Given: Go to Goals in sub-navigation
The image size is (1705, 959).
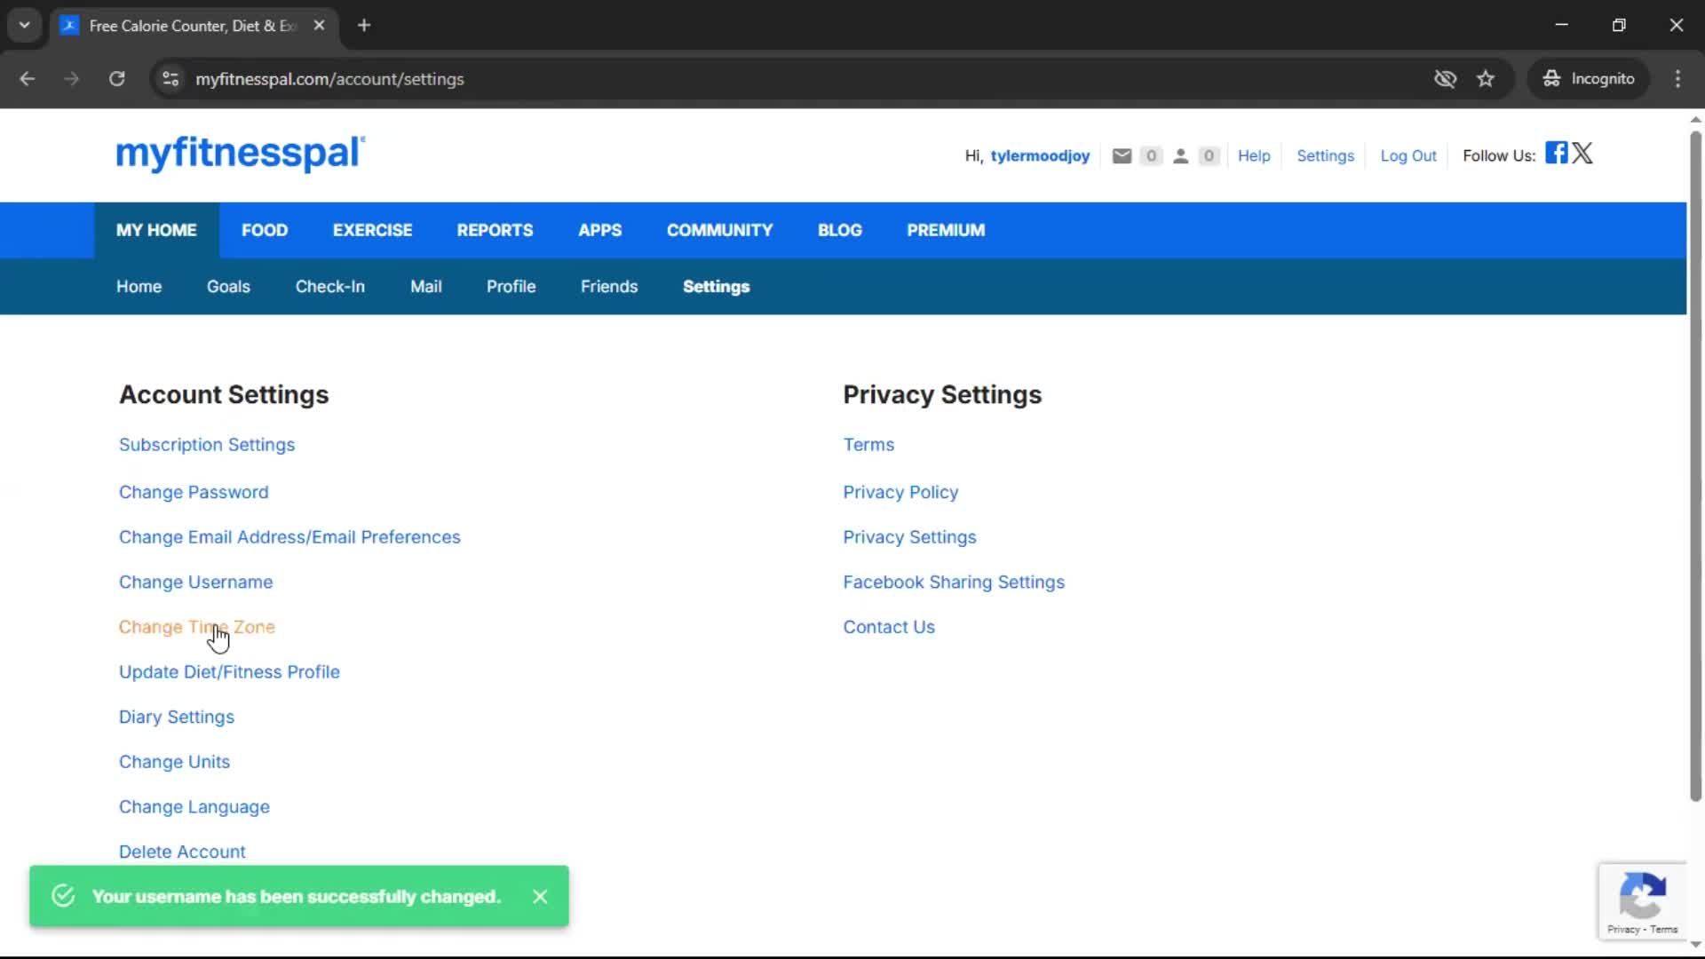Looking at the screenshot, I should coord(228,287).
